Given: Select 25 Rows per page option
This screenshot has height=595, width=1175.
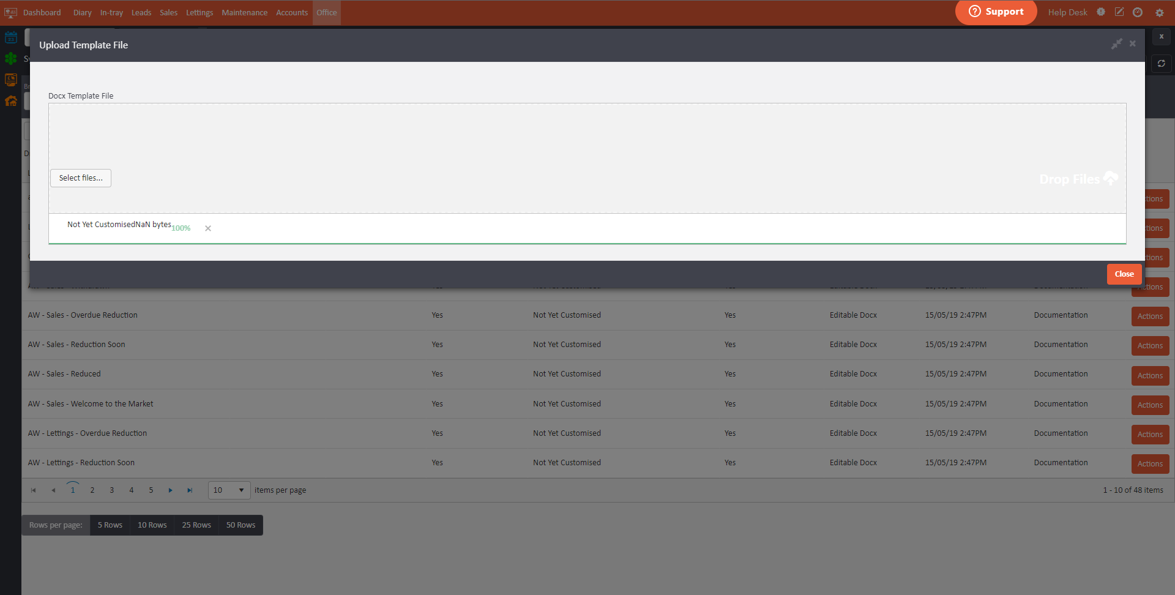Looking at the screenshot, I should tap(196, 525).
